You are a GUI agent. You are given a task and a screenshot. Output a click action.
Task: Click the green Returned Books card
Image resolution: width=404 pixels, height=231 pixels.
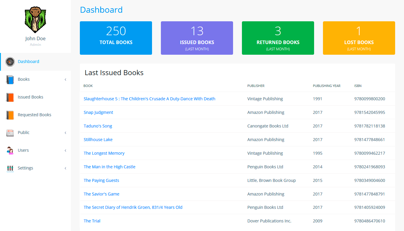[x=278, y=38]
